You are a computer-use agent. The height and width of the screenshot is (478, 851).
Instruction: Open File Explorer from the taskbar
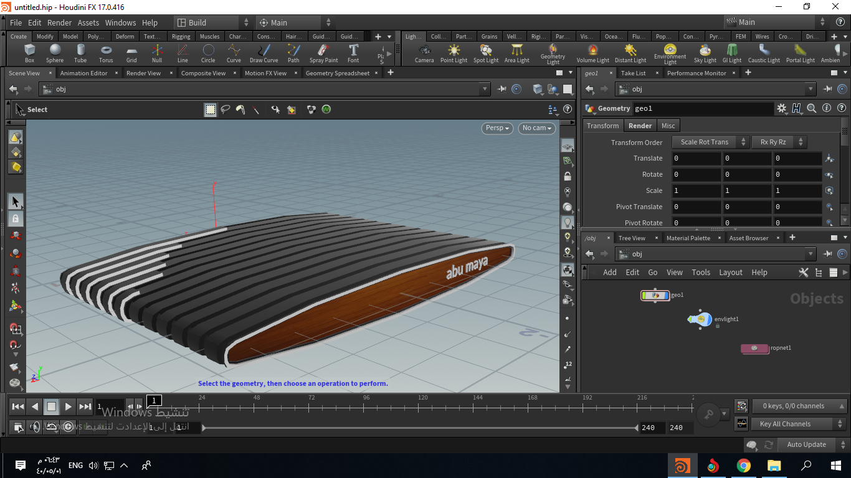coord(774,465)
